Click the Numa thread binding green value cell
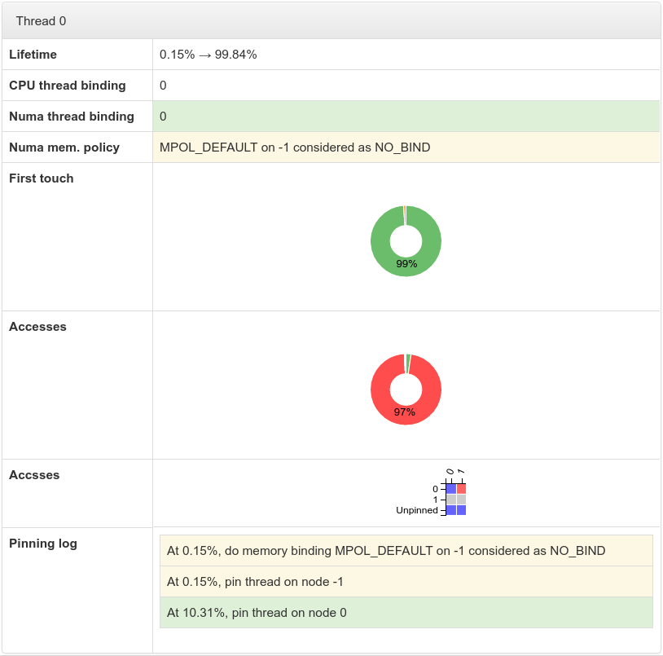This screenshot has height=656, width=663. pyautogui.click(x=406, y=117)
